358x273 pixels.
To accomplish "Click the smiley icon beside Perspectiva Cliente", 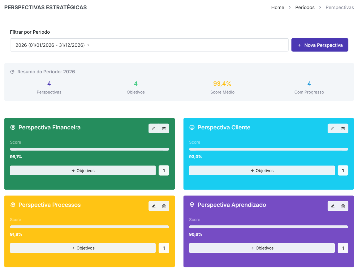I will tap(192, 127).
